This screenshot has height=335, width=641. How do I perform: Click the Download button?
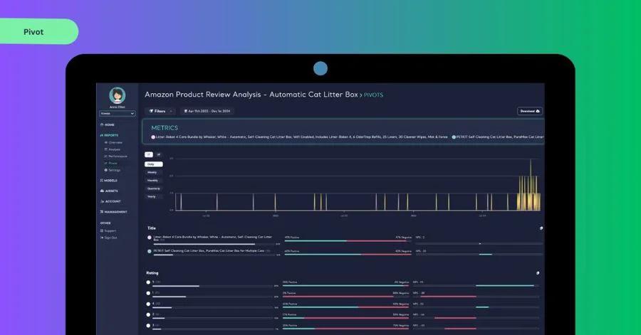pos(530,111)
